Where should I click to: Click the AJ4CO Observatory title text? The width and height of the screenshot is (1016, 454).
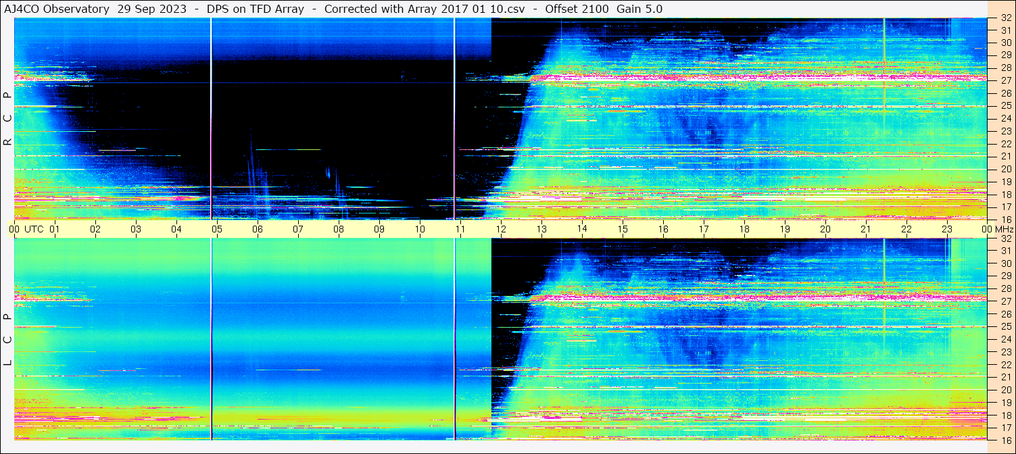[57, 9]
